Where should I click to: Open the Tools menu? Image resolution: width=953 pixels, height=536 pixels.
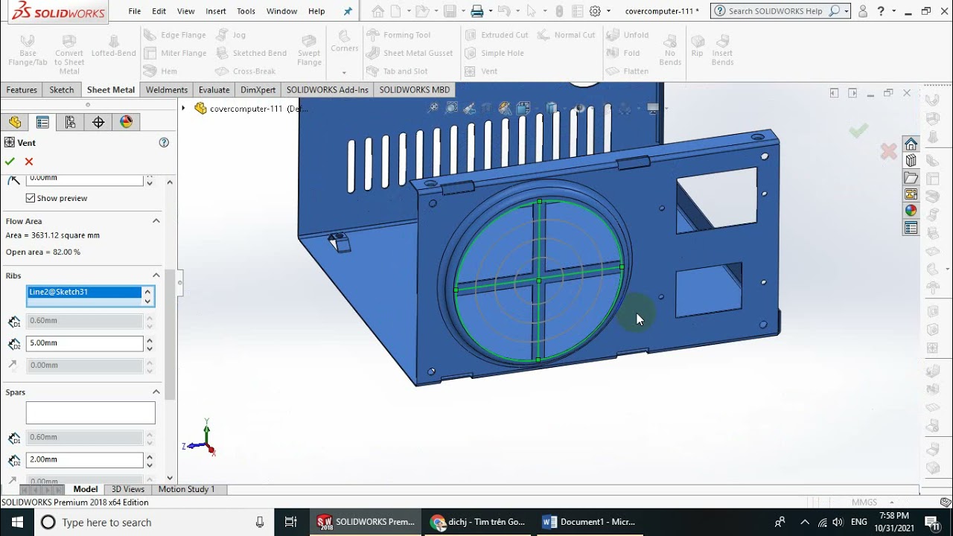(246, 11)
